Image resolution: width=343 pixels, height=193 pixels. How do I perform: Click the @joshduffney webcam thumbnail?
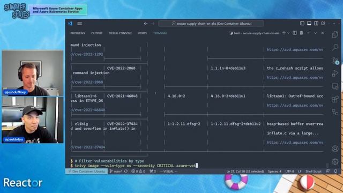[33, 73]
